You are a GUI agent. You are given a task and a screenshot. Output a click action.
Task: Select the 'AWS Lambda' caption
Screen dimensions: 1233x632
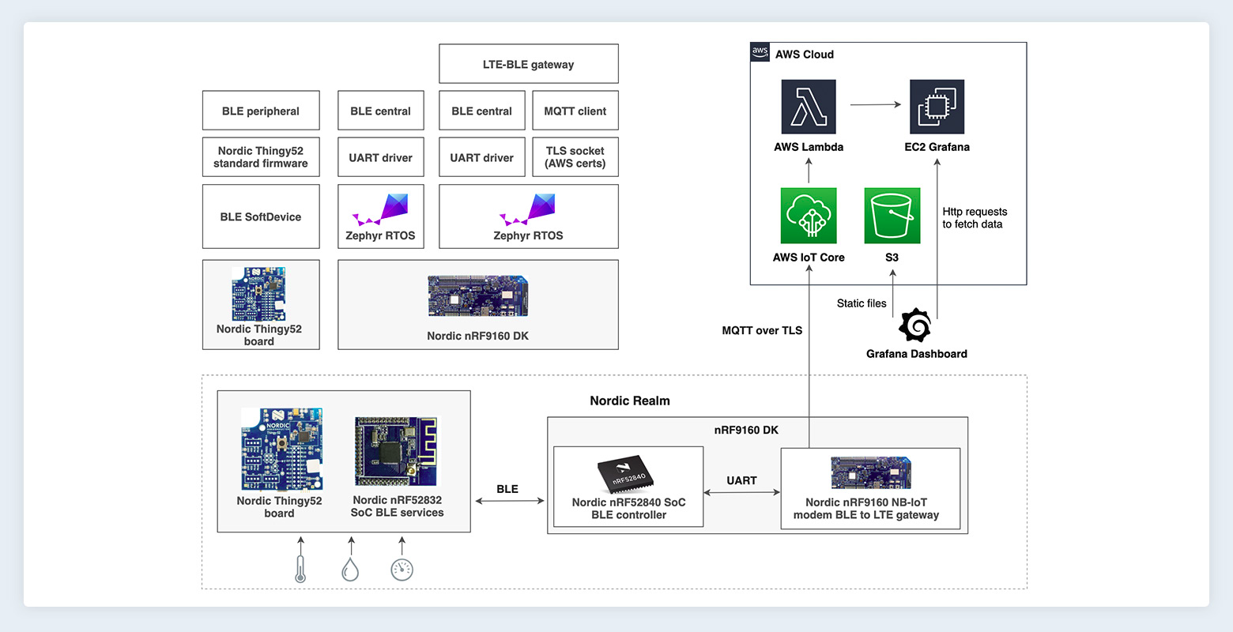pyautogui.click(x=809, y=147)
